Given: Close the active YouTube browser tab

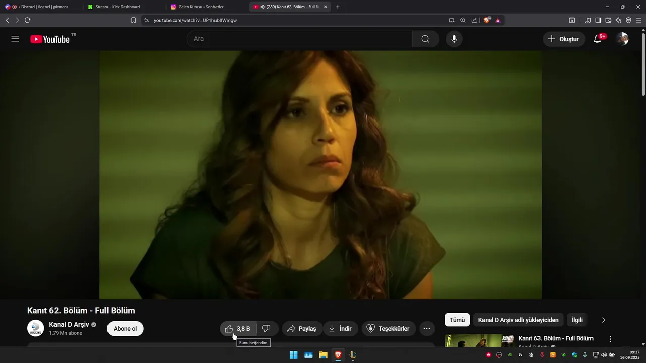Looking at the screenshot, I should (x=325, y=7).
